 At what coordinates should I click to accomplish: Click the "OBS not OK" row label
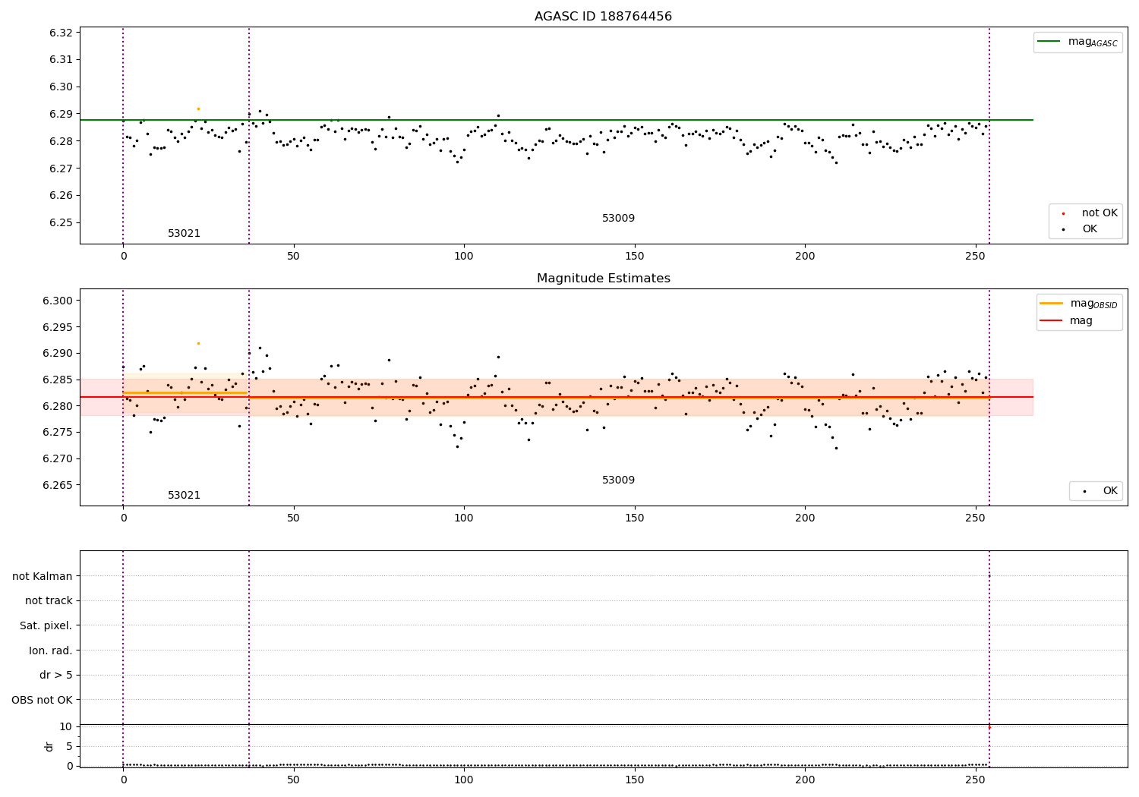[x=43, y=700]
